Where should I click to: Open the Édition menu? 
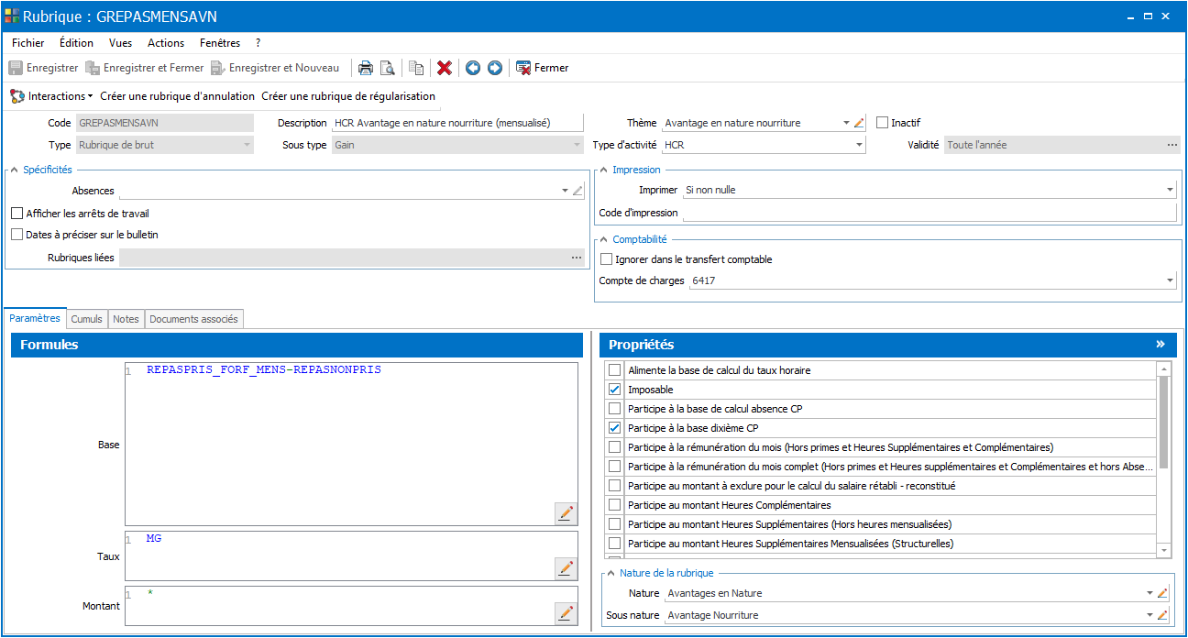pos(76,43)
